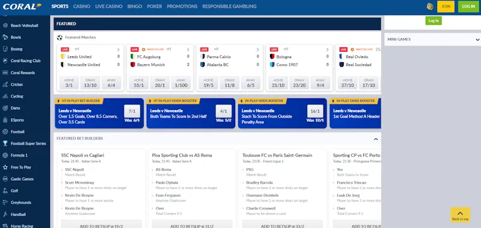Select Real Oviedo home odds 27/10
Image resolution: width=481 pixels, height=228 pixels.
pyautogui.click(x=348, y=83)
